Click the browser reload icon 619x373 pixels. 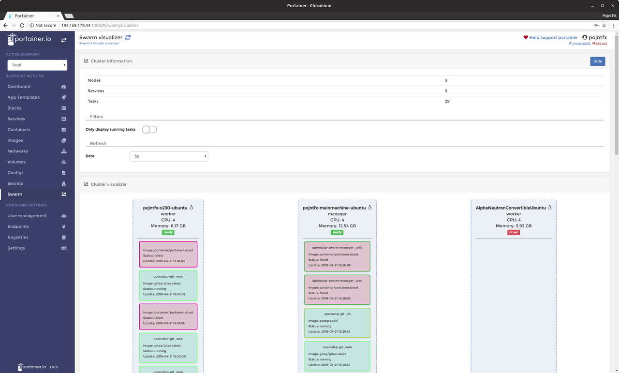[22, 25]
